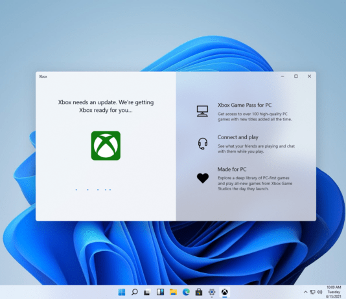Click the 'Xbox Game Pass for PC' heading
Image resolution: width=346 pixels, height=299 pixels.
tap(244, 105)
